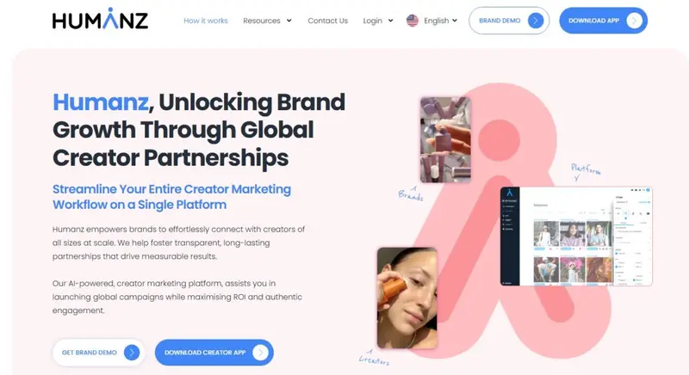Click the Humanz logo in the header
The height and width of the screenshot is (375, 689).
(x=100, y=19)
